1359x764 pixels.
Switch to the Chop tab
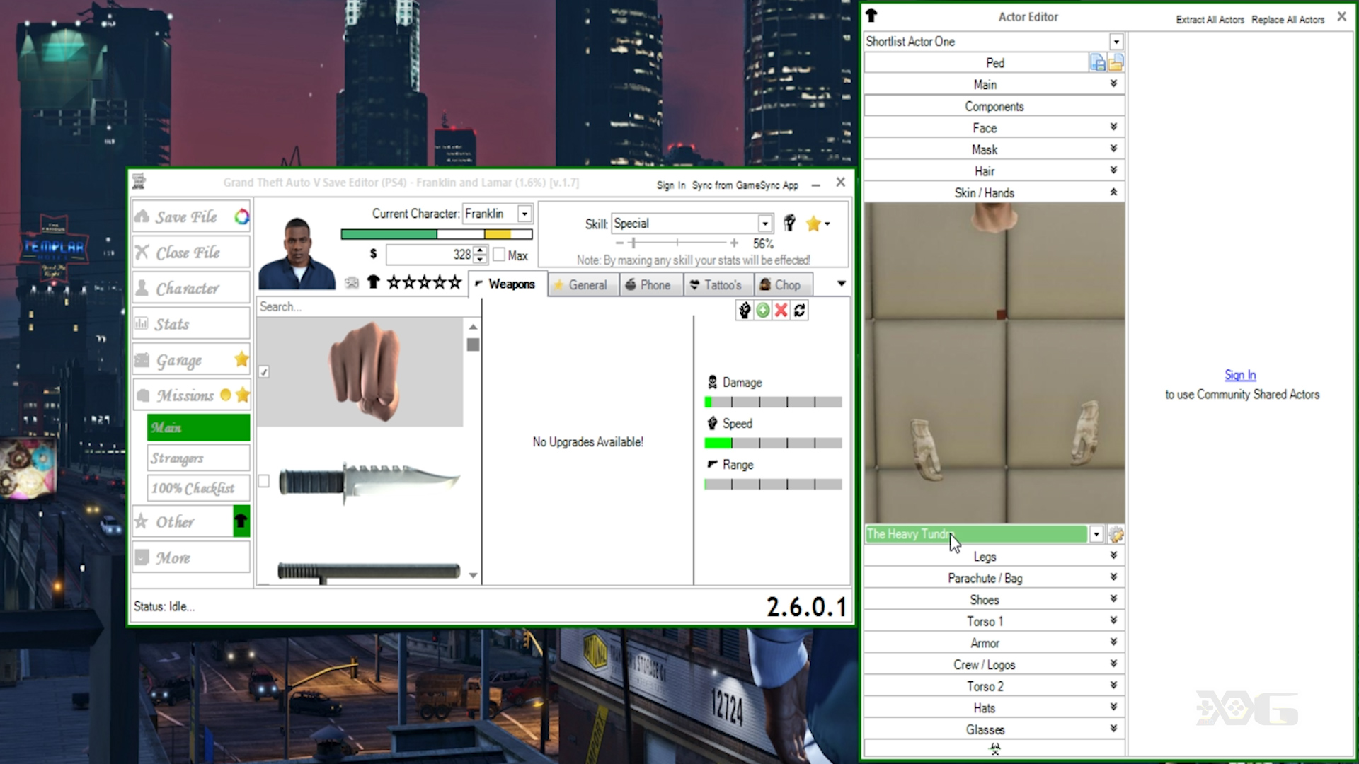(783, 285)
